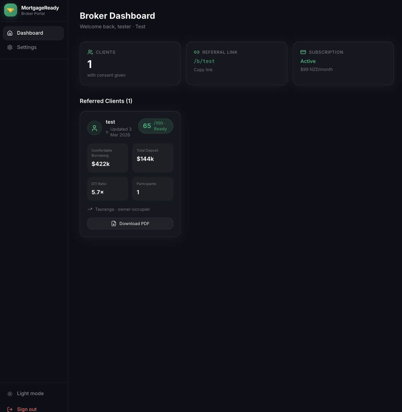Click the MortgageReady brand name

(40, 8)
